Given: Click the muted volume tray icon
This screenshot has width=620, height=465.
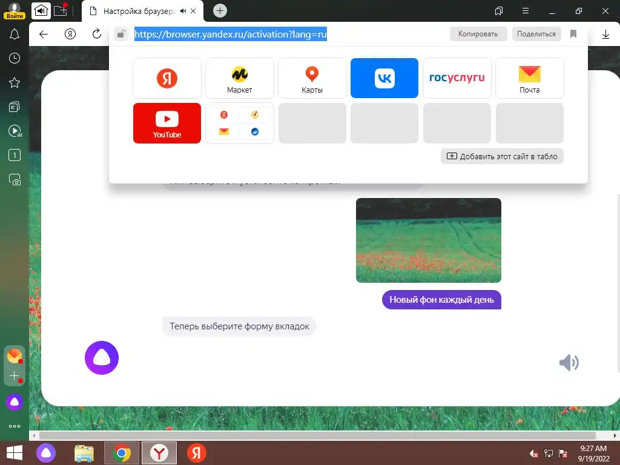Looking at the screenshot, I should 533,453.
